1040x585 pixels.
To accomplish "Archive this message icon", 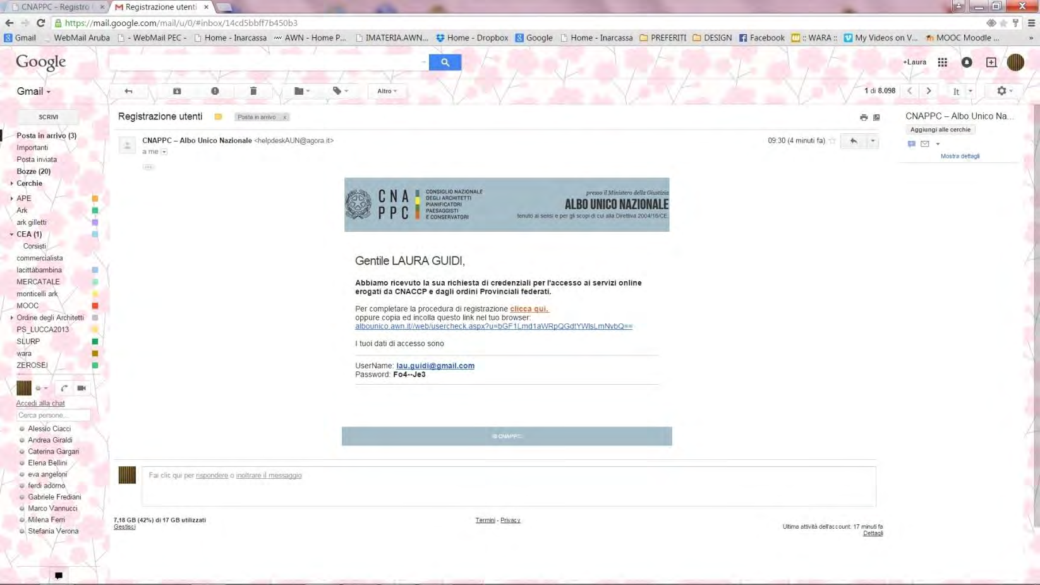I will [x=177, y=91].
